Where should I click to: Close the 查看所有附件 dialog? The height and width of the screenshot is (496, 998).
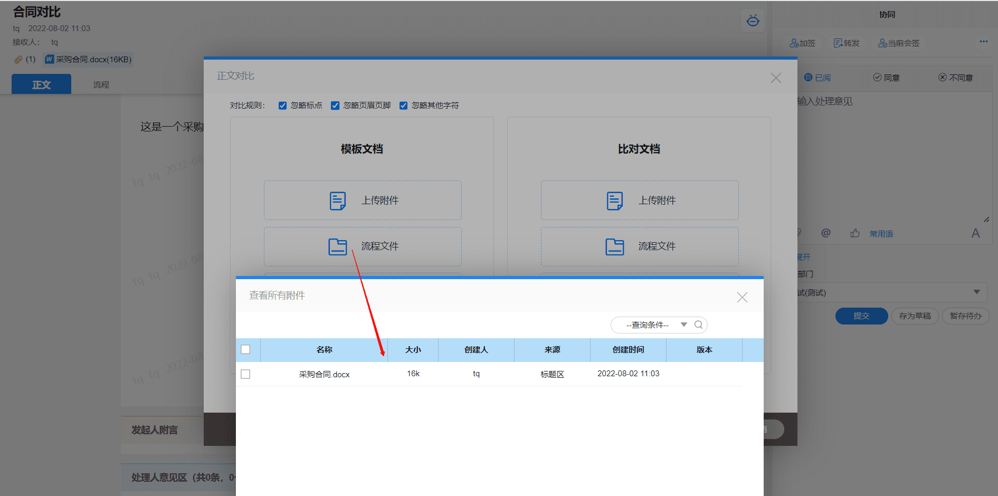click(x=742, y=298)
